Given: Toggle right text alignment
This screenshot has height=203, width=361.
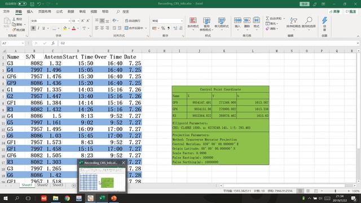Looking at the screenshot, I should tap(107, 28).
